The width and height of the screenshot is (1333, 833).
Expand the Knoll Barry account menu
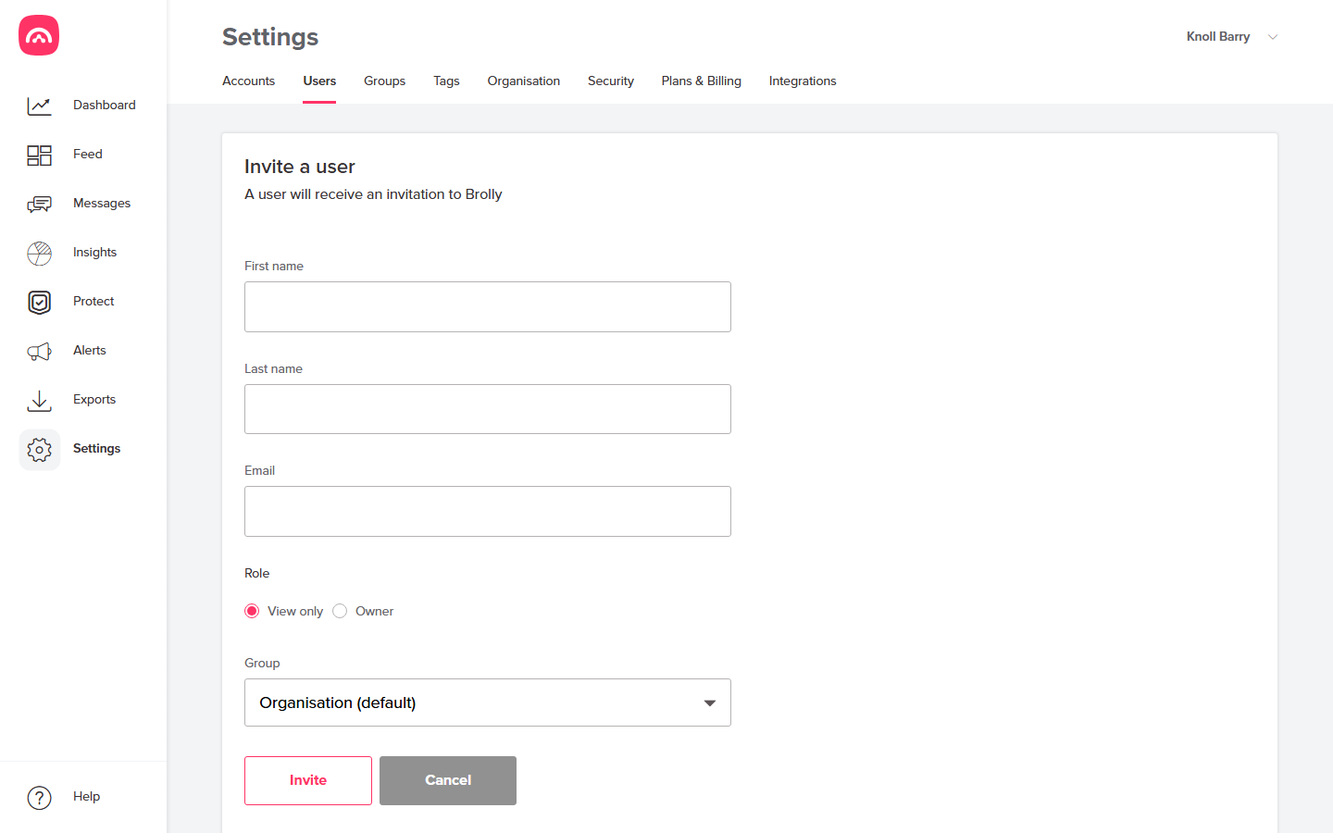[1273, 37]
